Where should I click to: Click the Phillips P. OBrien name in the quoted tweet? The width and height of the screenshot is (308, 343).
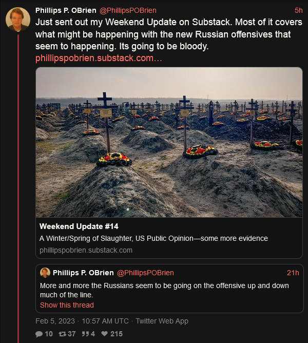[x=83, y=273]
